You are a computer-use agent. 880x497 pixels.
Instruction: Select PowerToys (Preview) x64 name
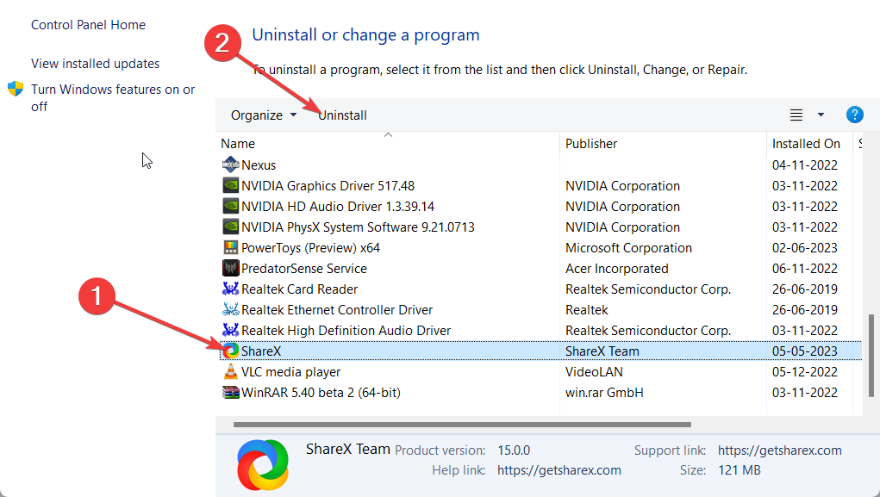pyautogui.click(x=310, y=248)
